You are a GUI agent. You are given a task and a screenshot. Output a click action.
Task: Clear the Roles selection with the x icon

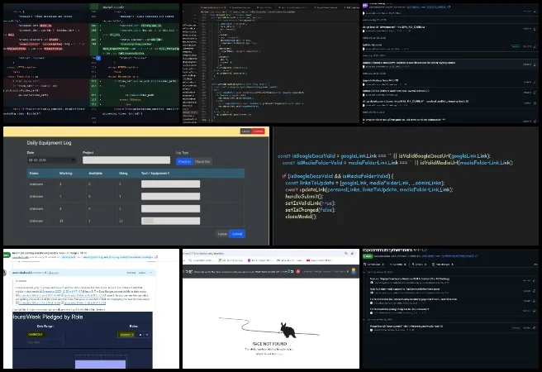click(x=140, y=335)
